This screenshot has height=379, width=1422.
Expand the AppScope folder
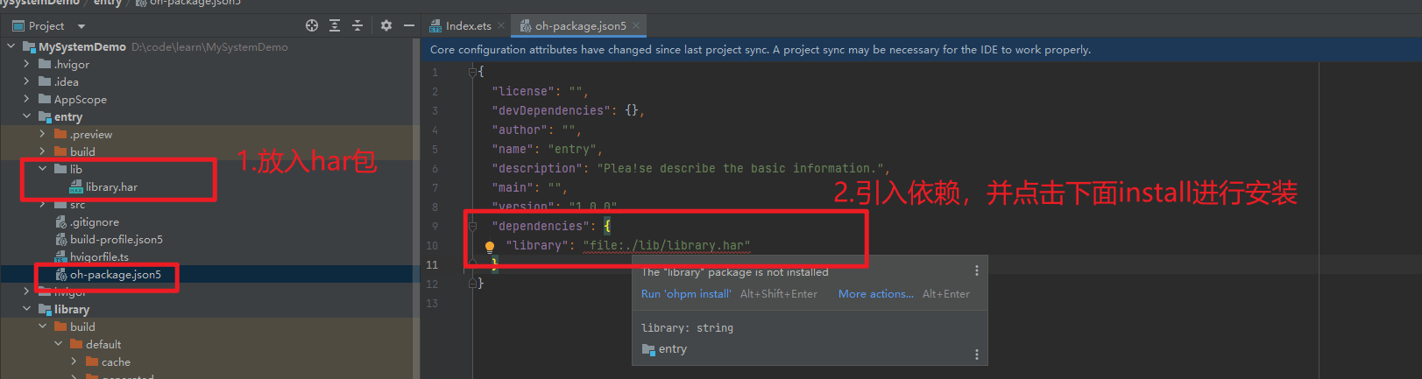point(26,99)
